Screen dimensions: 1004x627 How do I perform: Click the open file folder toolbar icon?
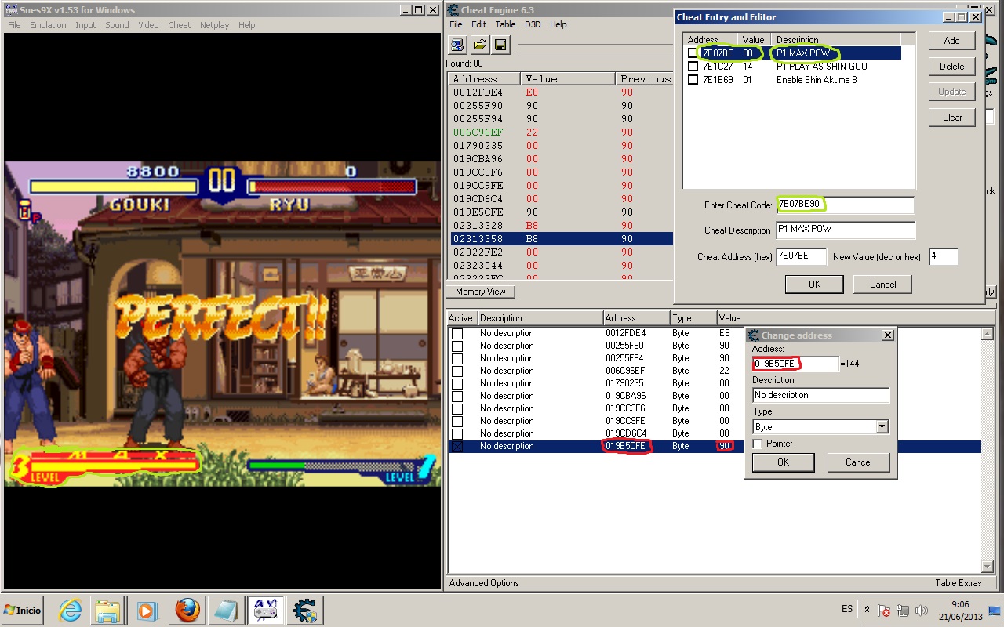479,45
